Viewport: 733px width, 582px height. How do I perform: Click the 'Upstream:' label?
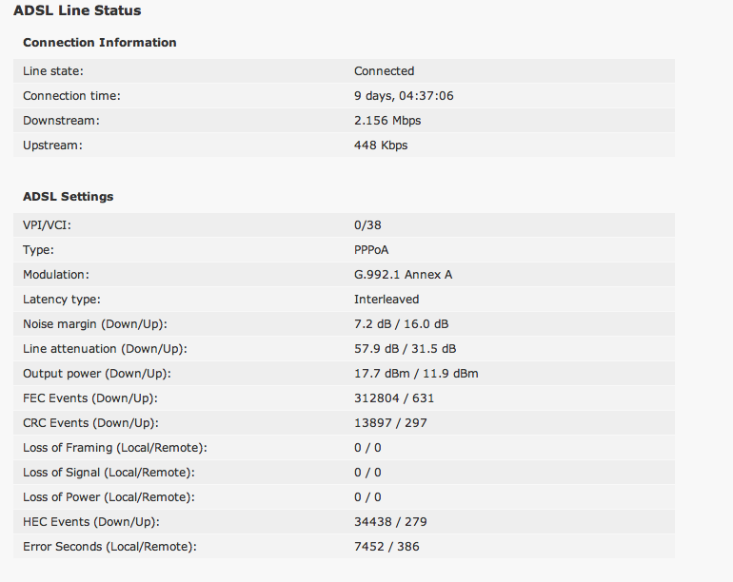click(x=52, y=145)
